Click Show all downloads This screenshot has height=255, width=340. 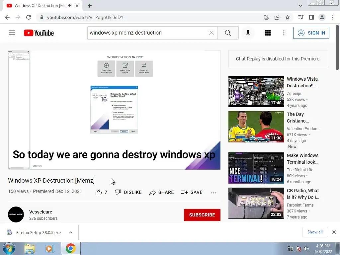(315, 232)
